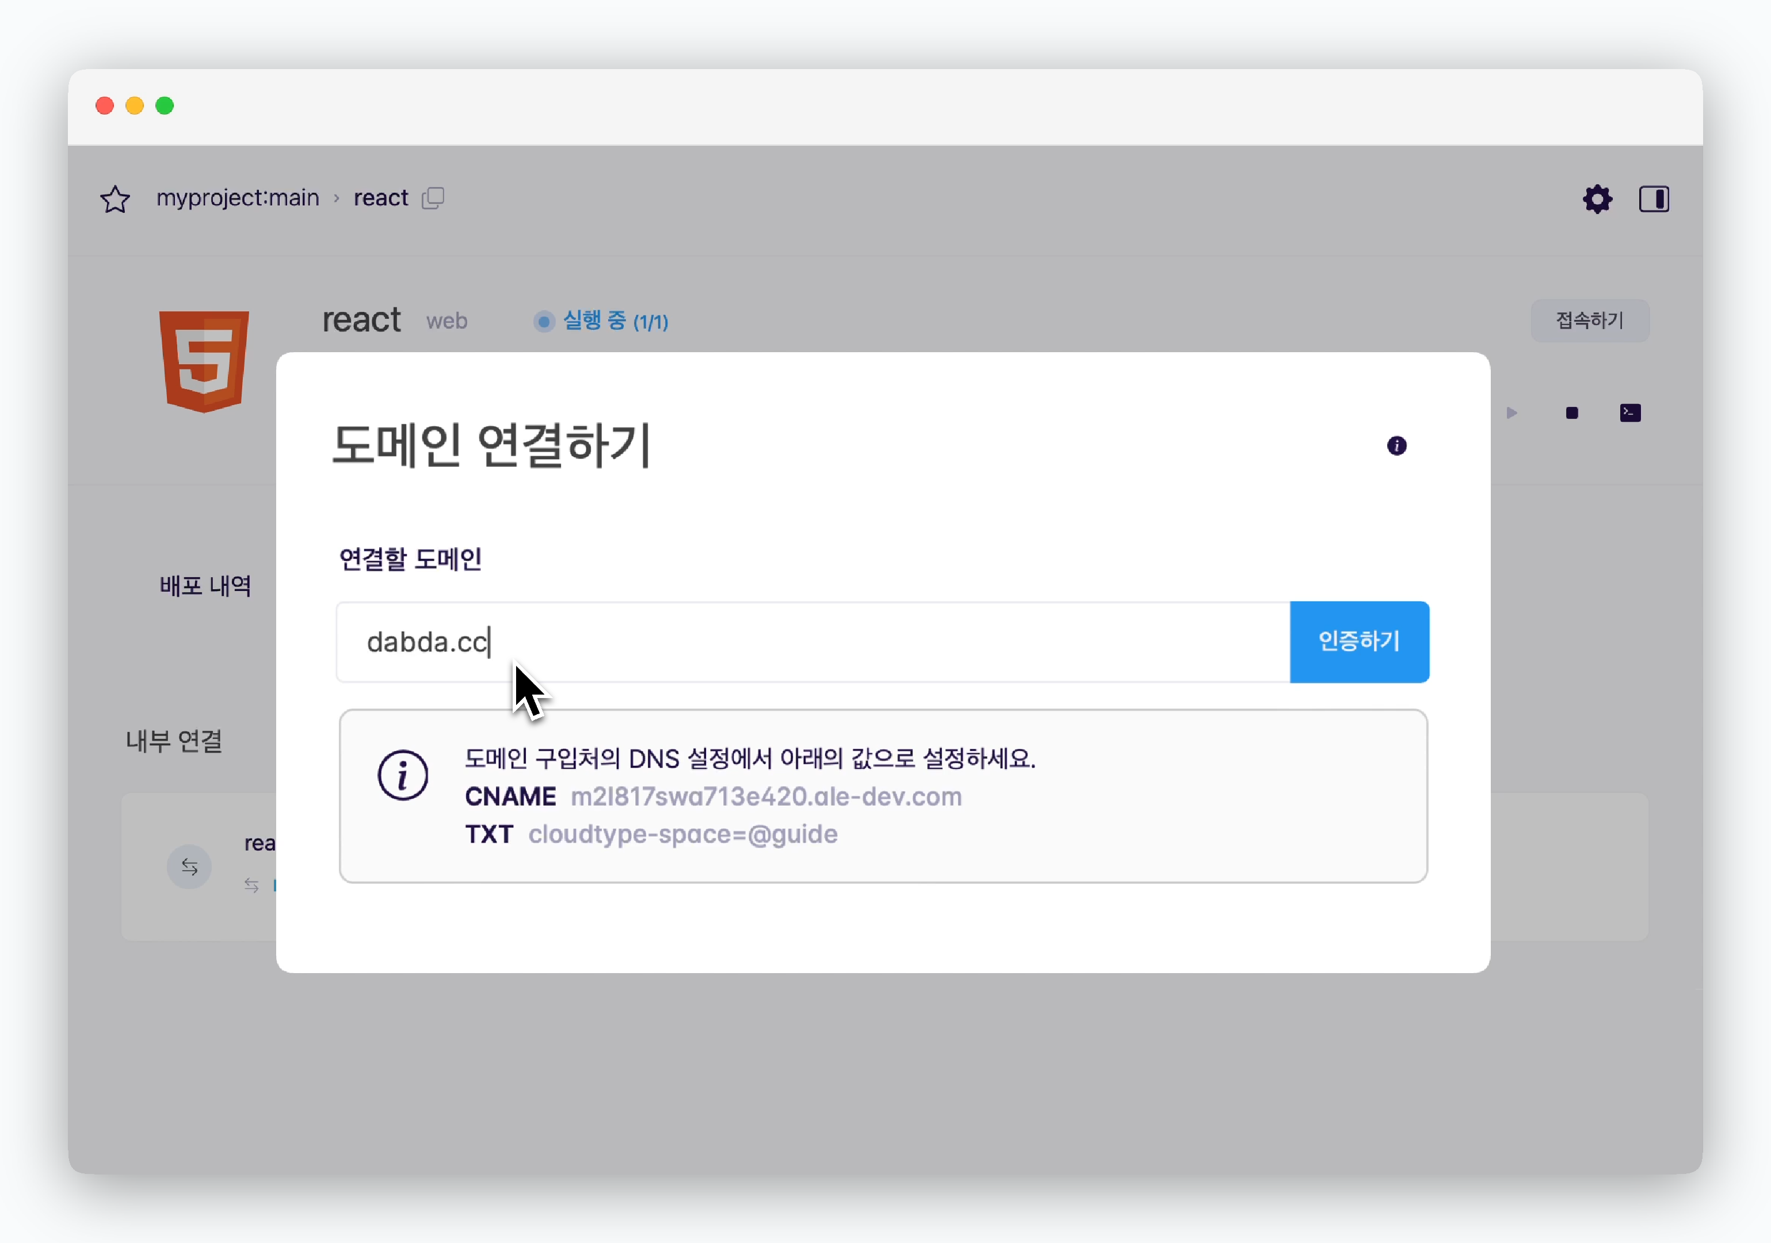Click the 접속하기 button
Screen dimensions: 1771x1243
click(x=1590, y=320)
